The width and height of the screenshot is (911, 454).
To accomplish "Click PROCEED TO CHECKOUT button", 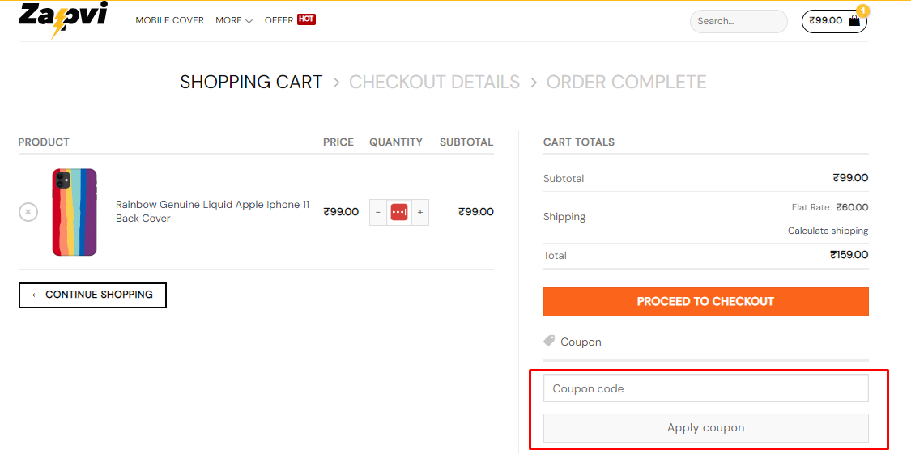I will tap(706, 302).
